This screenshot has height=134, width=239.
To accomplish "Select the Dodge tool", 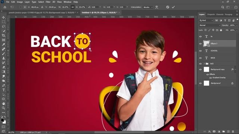I will 3,81.
